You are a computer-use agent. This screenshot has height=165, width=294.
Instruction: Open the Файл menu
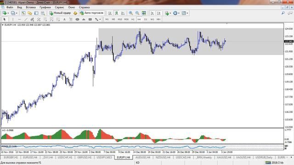10,7
